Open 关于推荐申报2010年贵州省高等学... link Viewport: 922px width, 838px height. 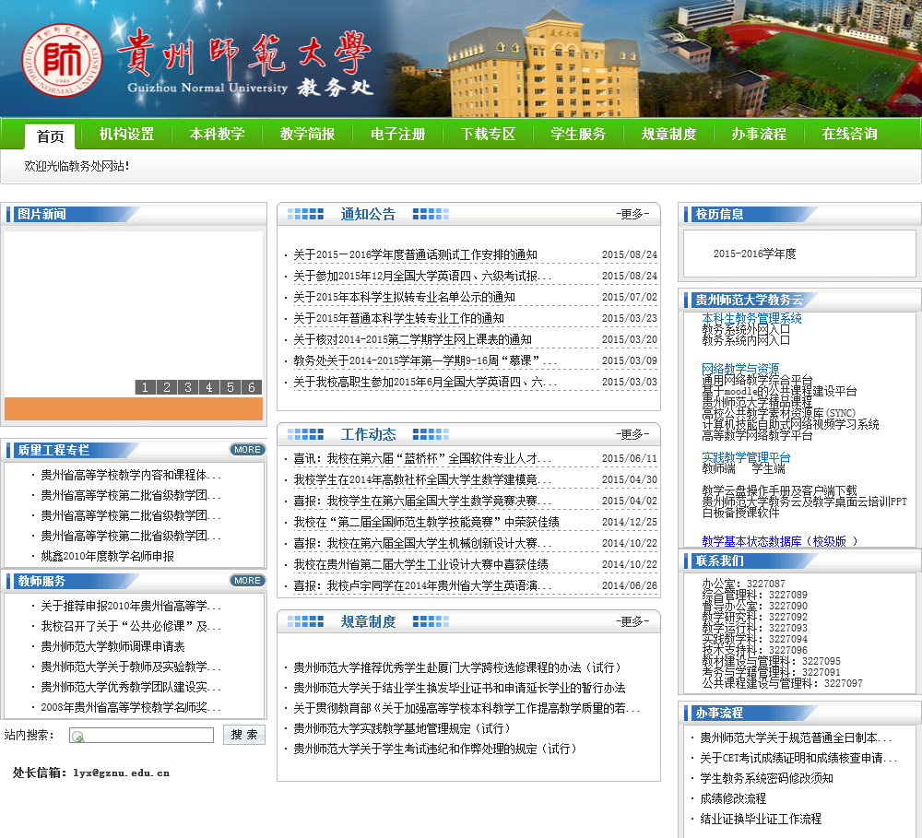point(131,606)
